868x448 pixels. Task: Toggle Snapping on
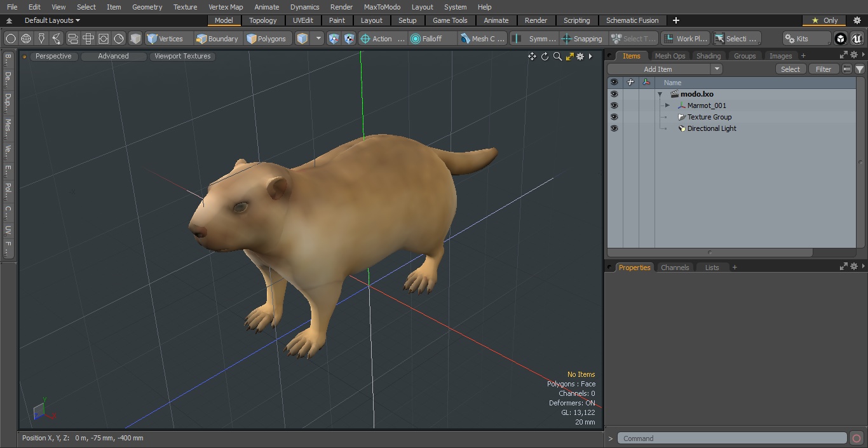(582, 39)
